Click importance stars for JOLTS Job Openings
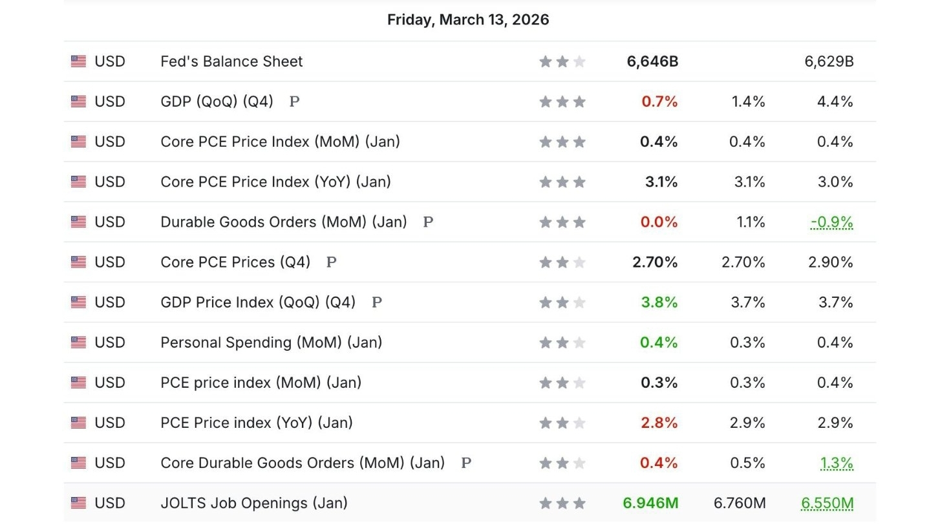940x528 pixels. tap(562, 503)
